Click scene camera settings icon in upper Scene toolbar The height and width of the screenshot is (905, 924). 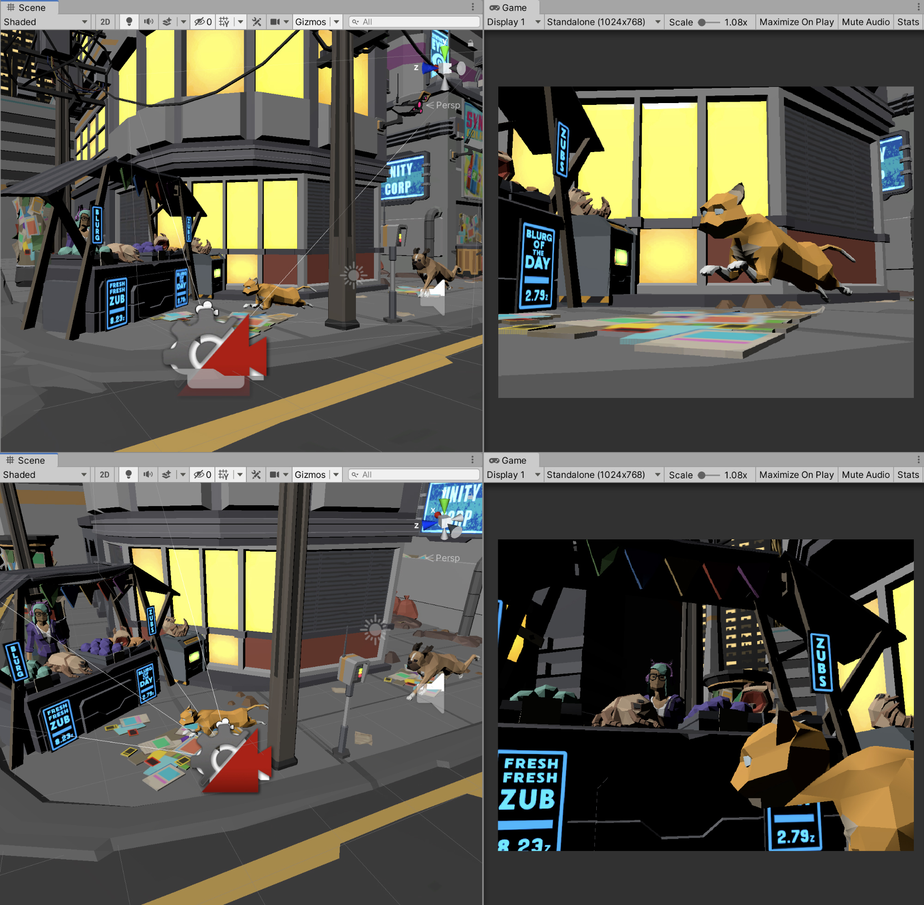click(x=275, y=22)
